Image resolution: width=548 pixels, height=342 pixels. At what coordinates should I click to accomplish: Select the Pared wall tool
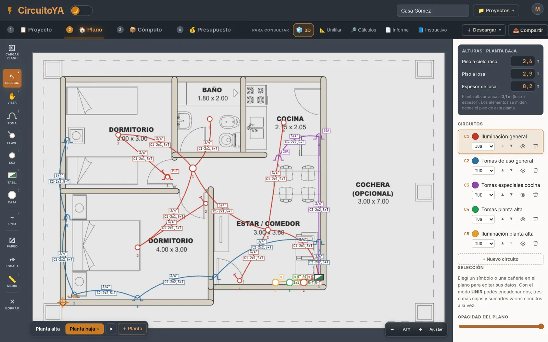12,242
